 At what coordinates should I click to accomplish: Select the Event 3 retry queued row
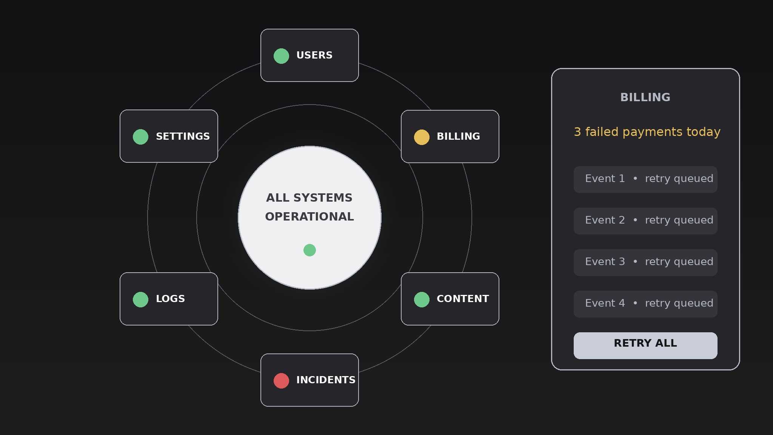tap(645, 262)
